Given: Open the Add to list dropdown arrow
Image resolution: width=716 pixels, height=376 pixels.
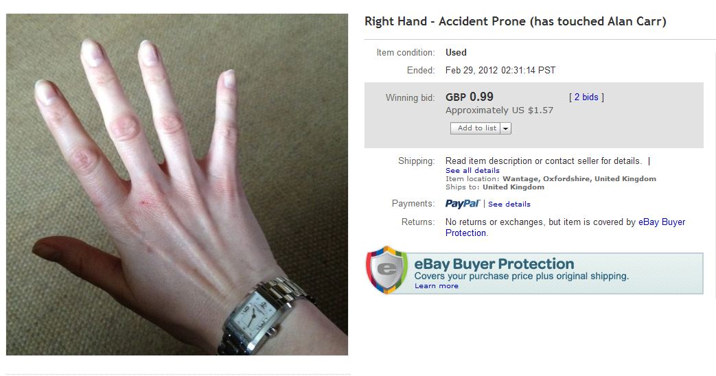Looking at the screenshot, I should [x=505, y=128].
